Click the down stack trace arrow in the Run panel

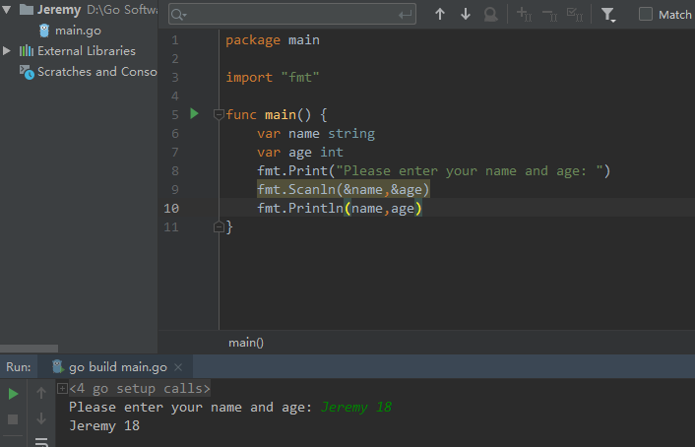pyautogui.click(x=41, y=418)
